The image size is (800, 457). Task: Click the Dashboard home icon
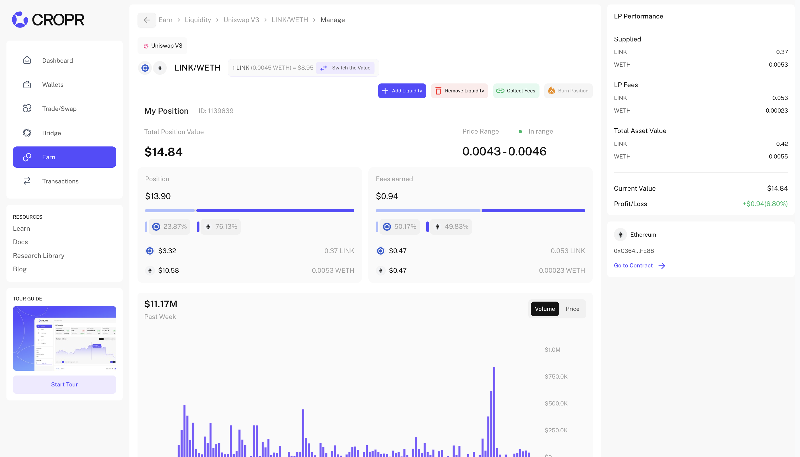tap(27, 60)
